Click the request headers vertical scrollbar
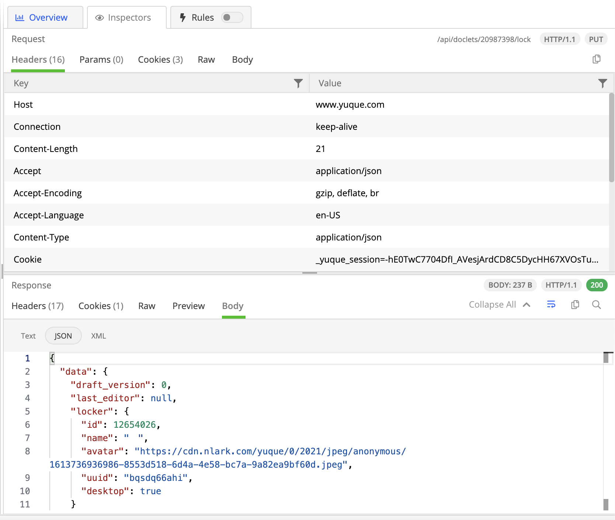The height and width of the screenshot is (520, 615). click(x=611, y=138)
